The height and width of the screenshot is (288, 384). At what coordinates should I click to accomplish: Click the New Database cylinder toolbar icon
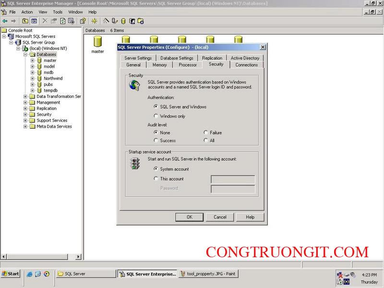pyautogui.click(x=123, y=21)
